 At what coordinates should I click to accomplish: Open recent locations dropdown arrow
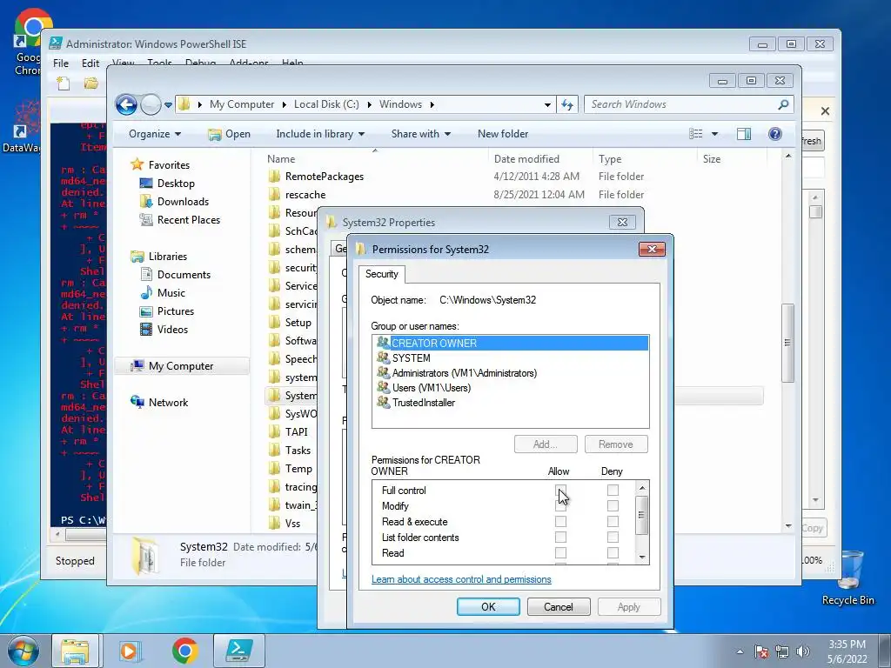[168, 105]
